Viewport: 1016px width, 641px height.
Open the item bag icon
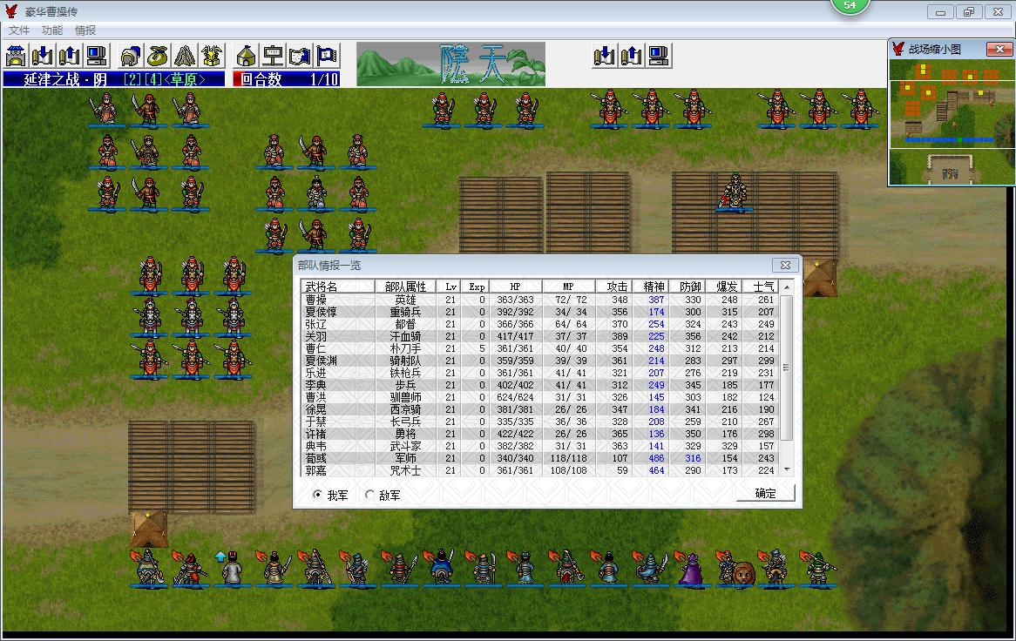tap(158, 57)
